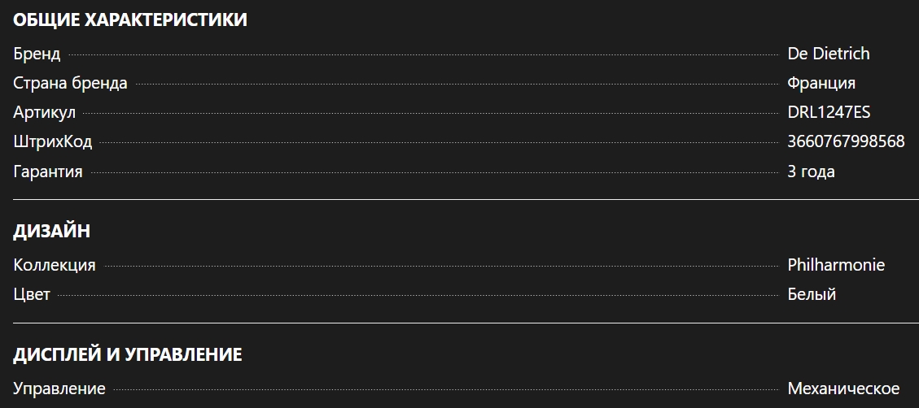
Task: Select the 3 года warranty value
Action: (811, 171)
